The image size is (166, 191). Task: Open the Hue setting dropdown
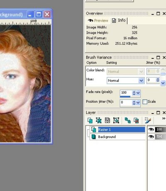point(141,80)
